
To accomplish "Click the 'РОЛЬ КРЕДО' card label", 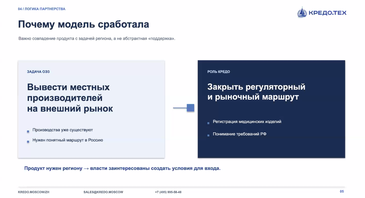I will click(x=218, y=71).
